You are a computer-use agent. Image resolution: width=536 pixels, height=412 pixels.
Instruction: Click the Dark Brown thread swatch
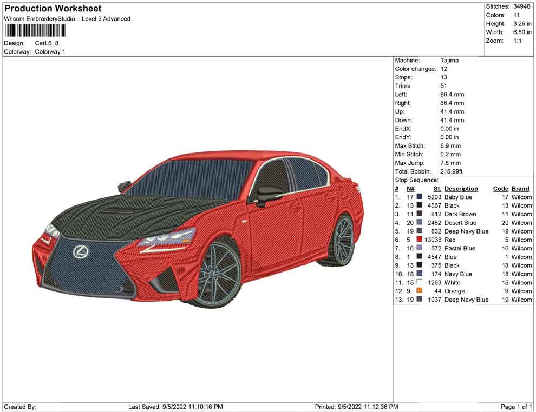coord(420,214)
